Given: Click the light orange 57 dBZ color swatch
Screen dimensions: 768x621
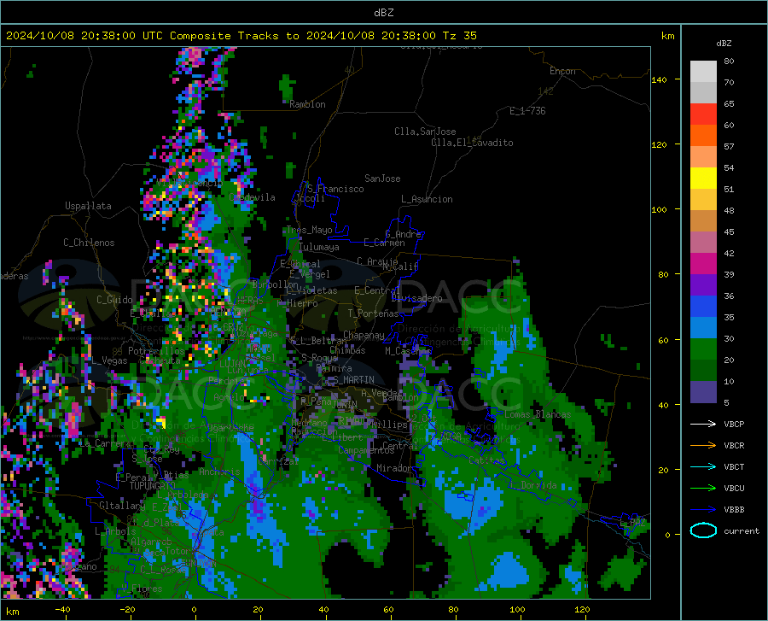Looking at the screenshot, I should (x=703, y=157).
